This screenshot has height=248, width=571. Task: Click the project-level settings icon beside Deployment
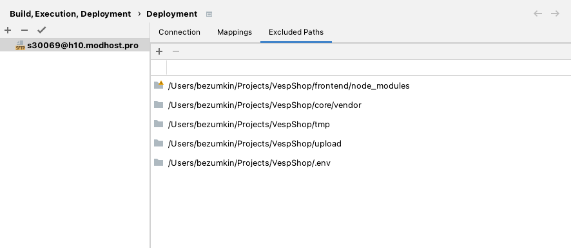click(x=209, y=14)
